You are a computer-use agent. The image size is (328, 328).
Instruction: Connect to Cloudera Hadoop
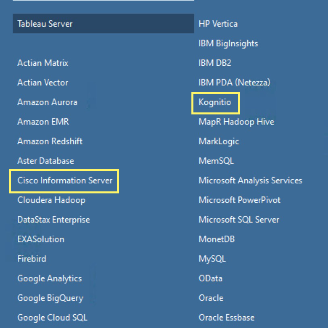51,200
